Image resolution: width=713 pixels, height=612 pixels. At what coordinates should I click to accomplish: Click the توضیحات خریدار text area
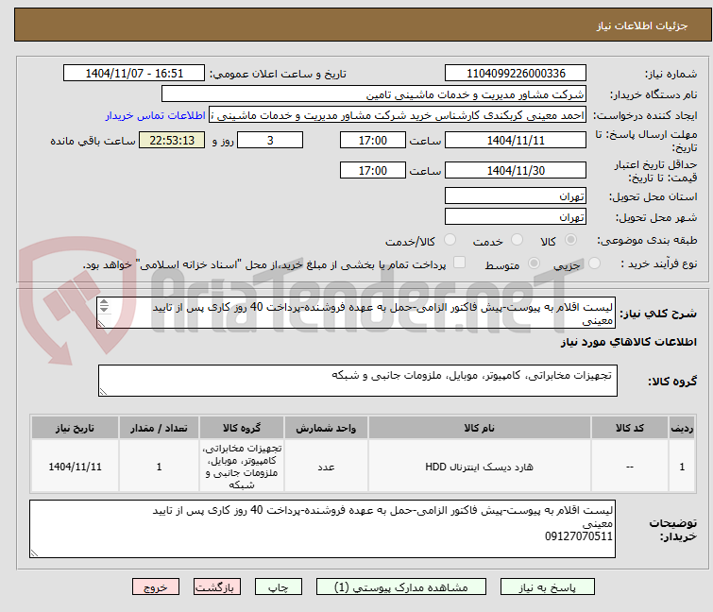tap(322, 529)
